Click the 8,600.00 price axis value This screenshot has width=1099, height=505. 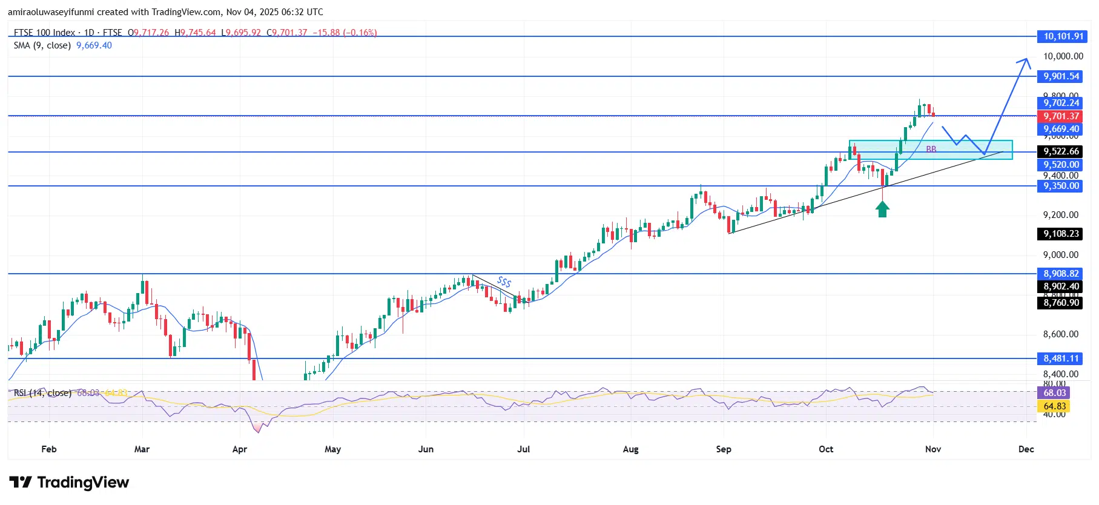(1060, 334)
